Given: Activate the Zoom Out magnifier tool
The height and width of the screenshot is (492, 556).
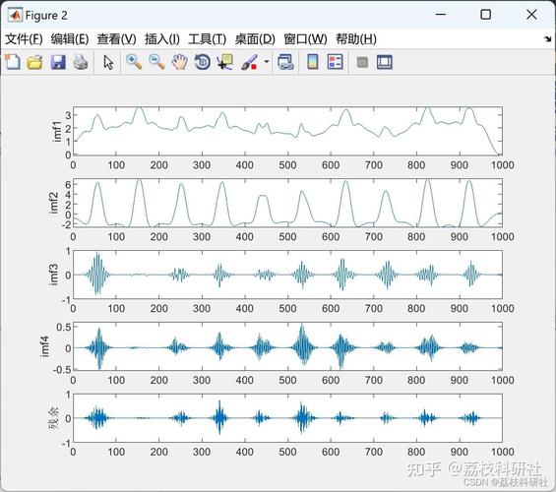Looking at the screenshot, I should point(156,62).
